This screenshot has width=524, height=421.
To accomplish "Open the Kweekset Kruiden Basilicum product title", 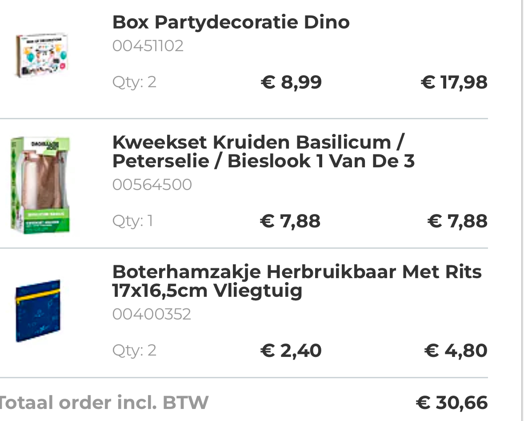I will point(263,152).
